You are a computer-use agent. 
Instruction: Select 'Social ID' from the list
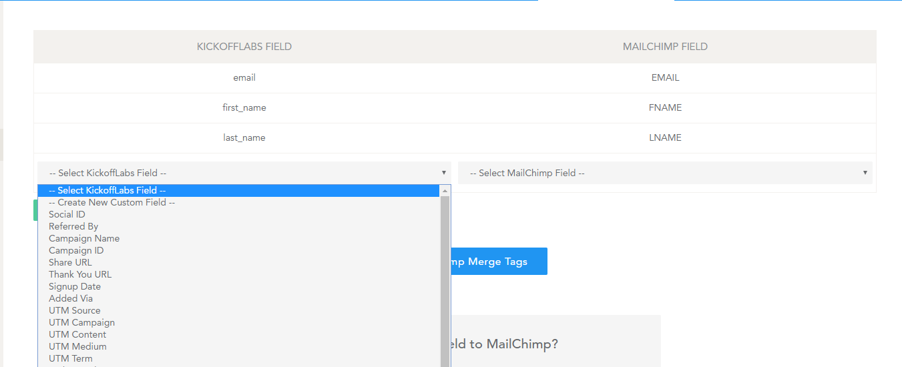tap(239, 214)
